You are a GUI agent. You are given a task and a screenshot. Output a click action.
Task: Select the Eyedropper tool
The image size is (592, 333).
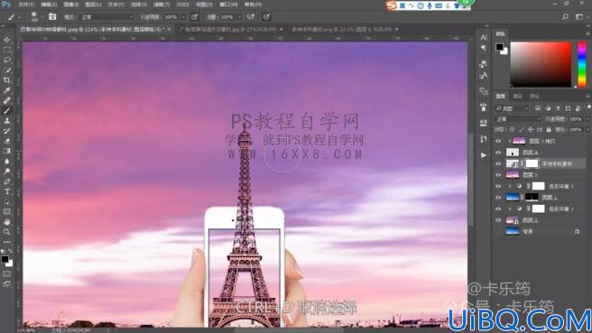[x=7, y=90]
